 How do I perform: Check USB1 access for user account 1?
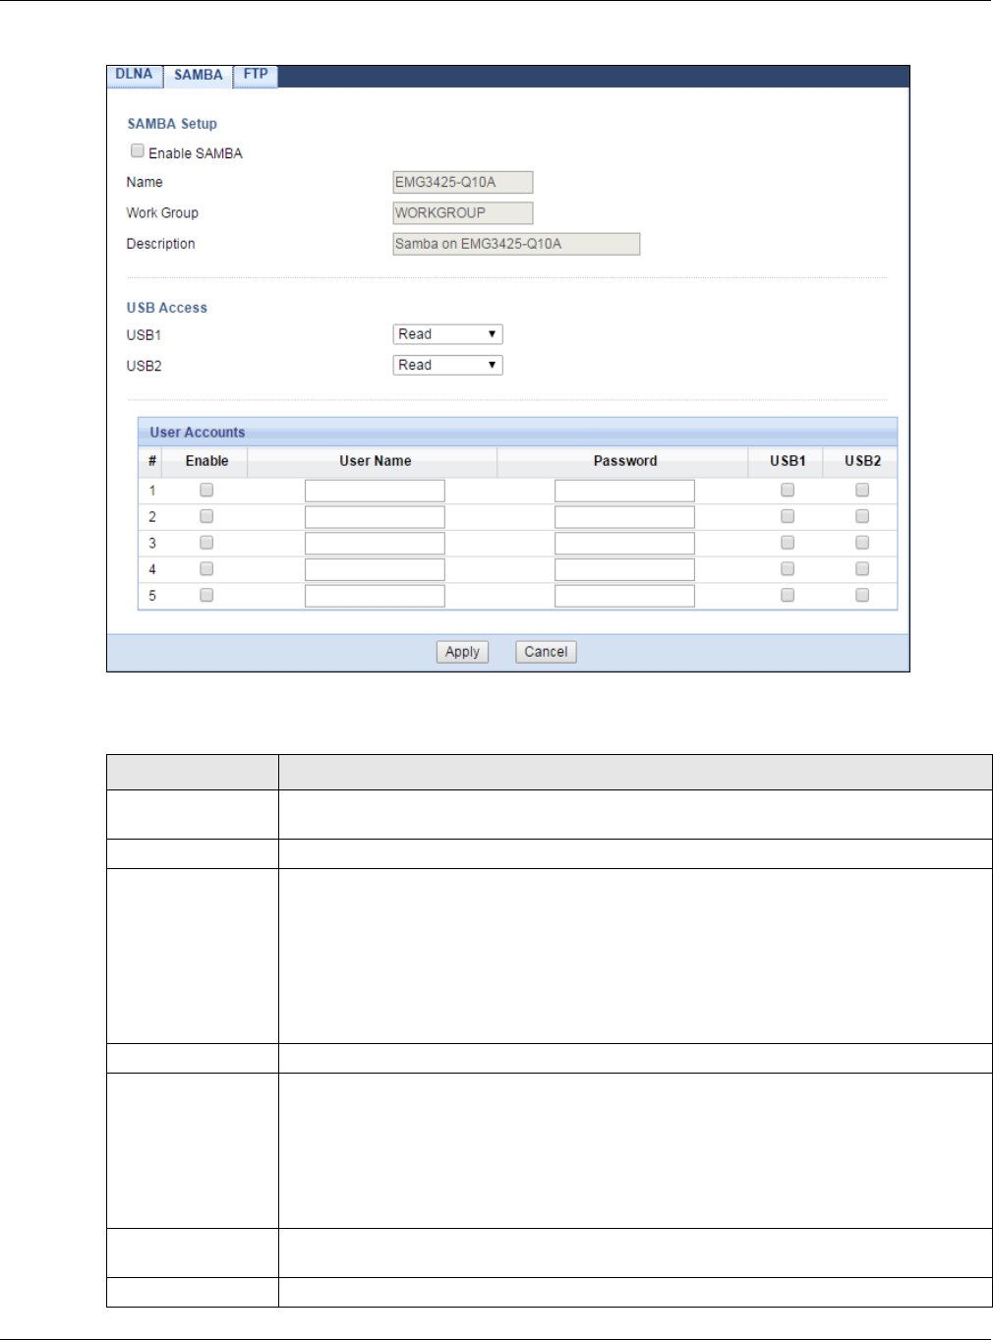788,490
